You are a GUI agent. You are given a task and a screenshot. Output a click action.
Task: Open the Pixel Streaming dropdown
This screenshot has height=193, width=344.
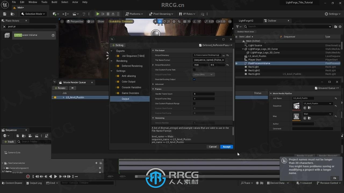click(x=161, y=14)
